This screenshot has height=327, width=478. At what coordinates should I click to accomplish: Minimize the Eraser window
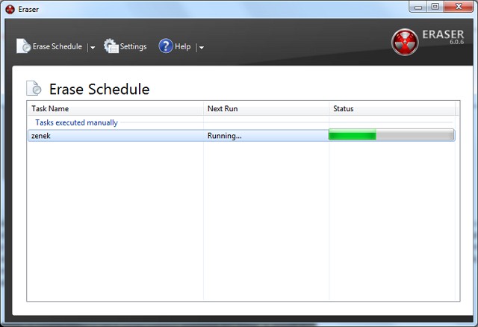[418, 7]
